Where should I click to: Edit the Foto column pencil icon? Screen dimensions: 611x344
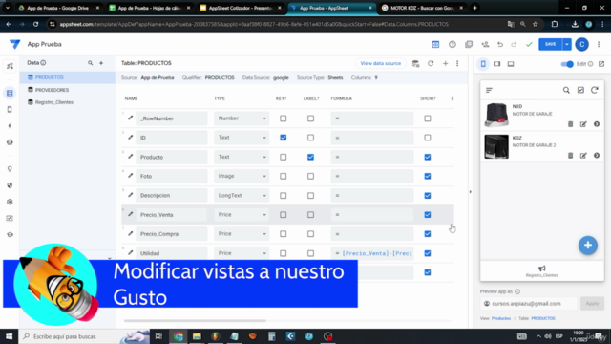pyautogui.click(x=130, y=176)
